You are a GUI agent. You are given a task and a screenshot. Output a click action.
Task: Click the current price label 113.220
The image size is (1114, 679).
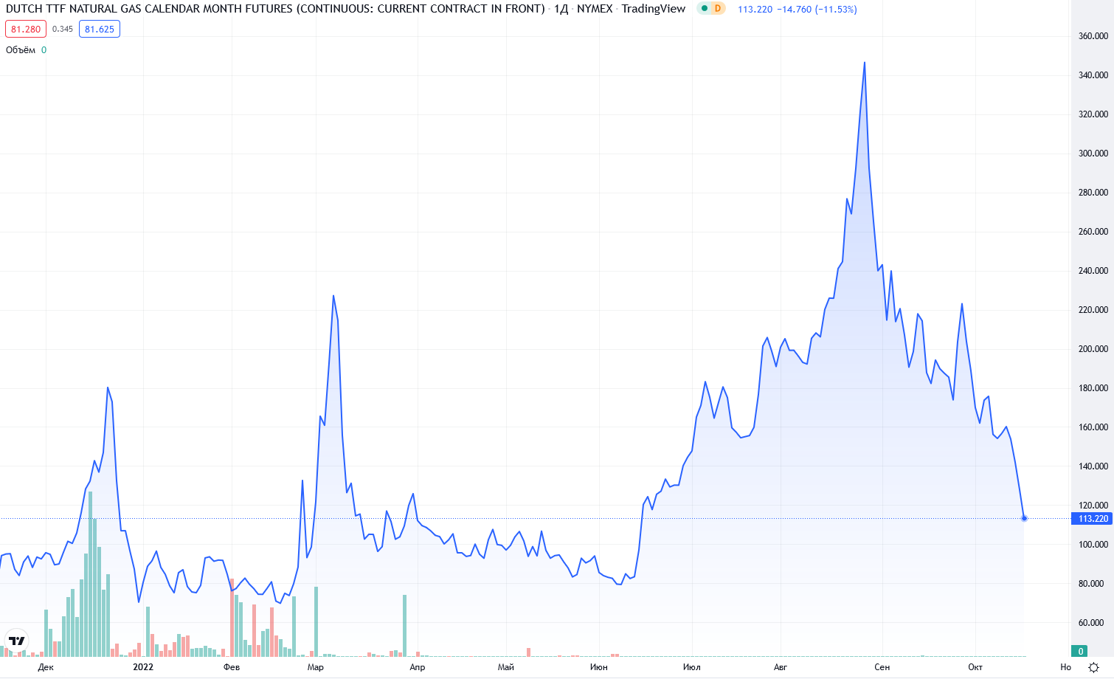pyautogui.click(x=1093, y=519)
